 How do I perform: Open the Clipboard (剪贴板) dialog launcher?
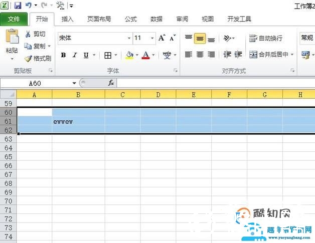point(51,71)
